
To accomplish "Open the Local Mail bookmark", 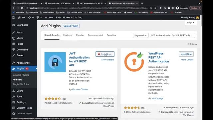I will pos(176,12).
